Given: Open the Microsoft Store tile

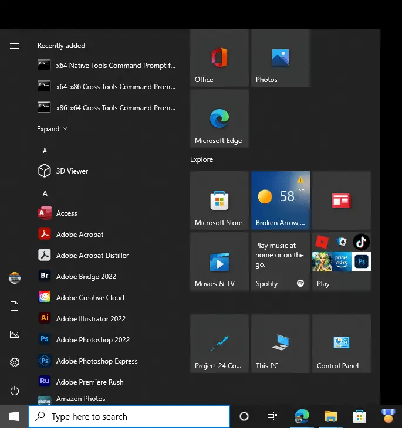Looking at the screenshot, I should pos(219,201).
